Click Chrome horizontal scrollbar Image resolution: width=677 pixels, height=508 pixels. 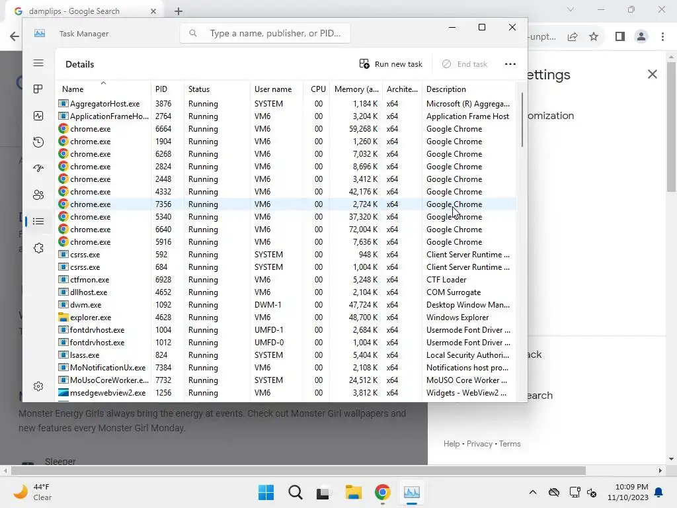(298, 470)
